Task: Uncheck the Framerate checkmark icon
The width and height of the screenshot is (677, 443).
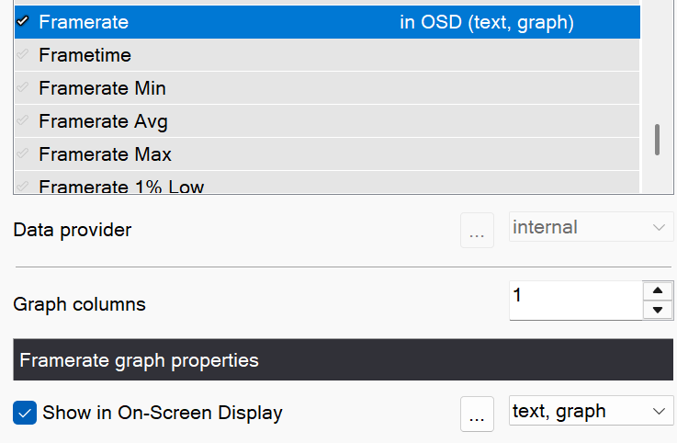Action: [x=23, y=22]
